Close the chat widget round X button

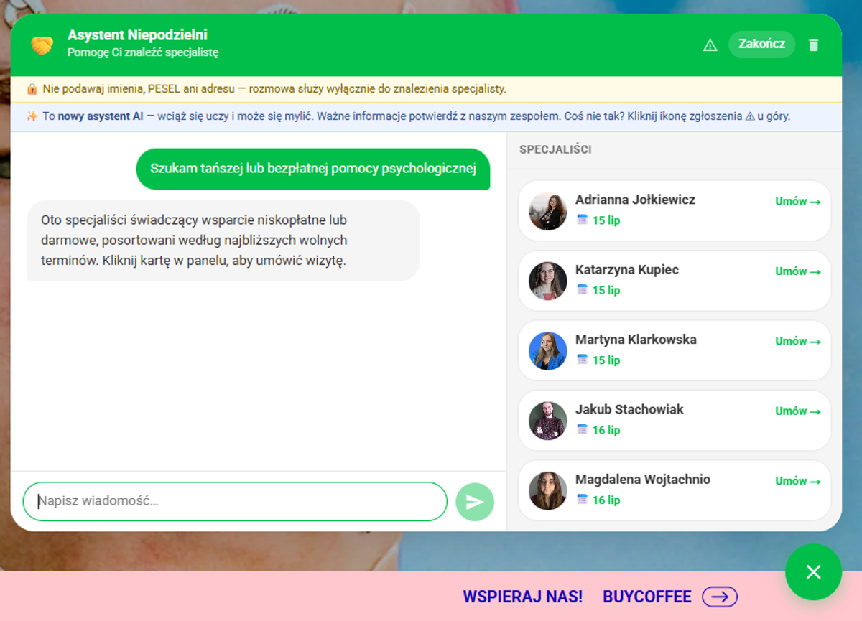(813, 572)
